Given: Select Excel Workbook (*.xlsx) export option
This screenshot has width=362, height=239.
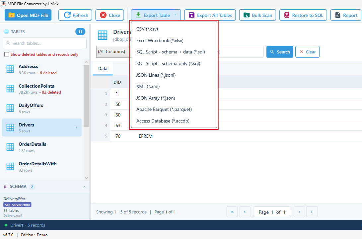Looking at the screenshot, I should tap(174, 40).
